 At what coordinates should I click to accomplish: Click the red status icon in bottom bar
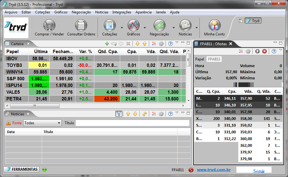point(191,170)
